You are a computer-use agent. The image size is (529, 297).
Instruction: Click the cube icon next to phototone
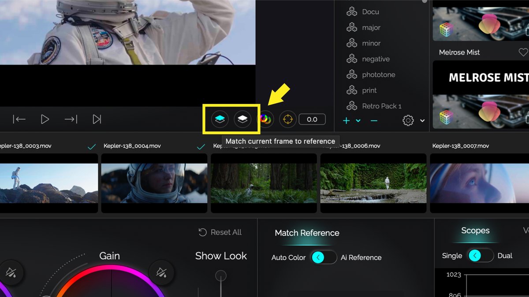352,75
